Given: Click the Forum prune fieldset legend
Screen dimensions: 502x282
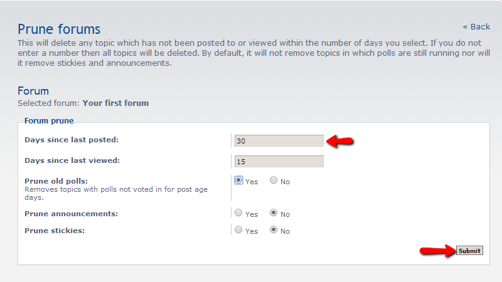Looking at the screenshot, I should (49, 120).
